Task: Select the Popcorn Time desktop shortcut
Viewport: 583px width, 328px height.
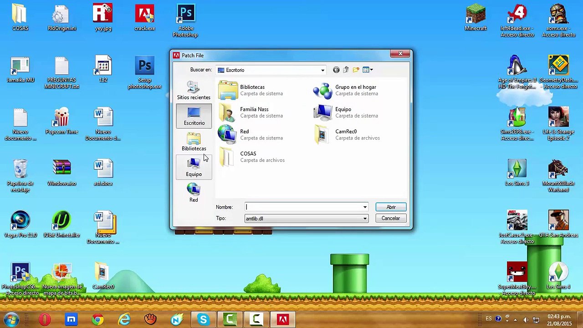Action: (x=61, y=122)
